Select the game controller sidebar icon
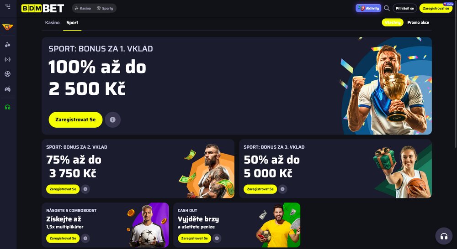The height and width of the screenshot is (249, 457). 8,89
